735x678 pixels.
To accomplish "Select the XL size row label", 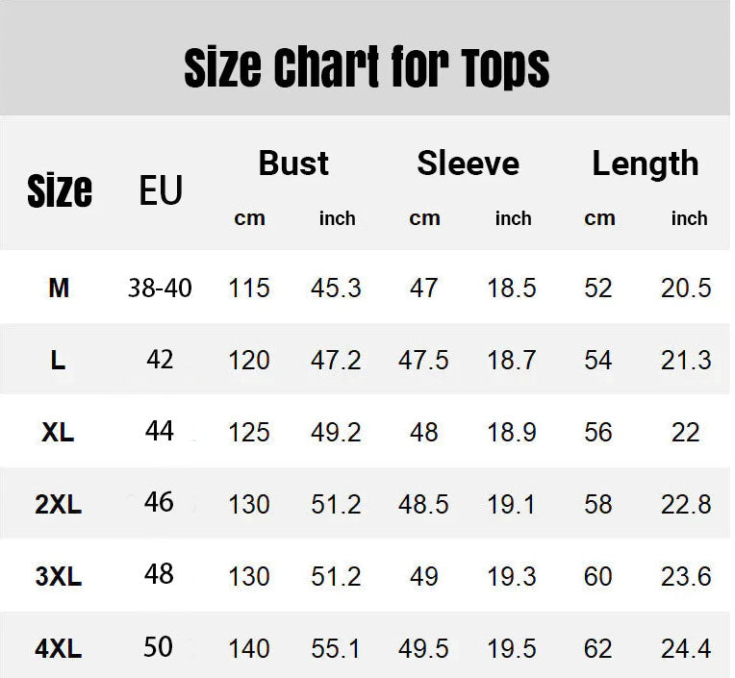I will tap(59, 432).
